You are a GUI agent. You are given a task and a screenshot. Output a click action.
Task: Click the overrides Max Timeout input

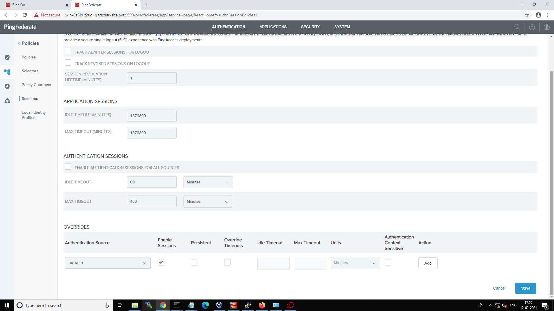point(310,264)
